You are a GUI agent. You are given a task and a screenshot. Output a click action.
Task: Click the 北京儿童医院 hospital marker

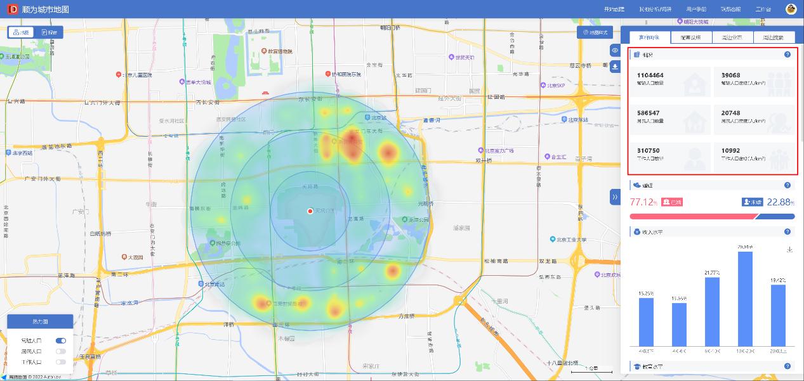[x=119, y=75]
